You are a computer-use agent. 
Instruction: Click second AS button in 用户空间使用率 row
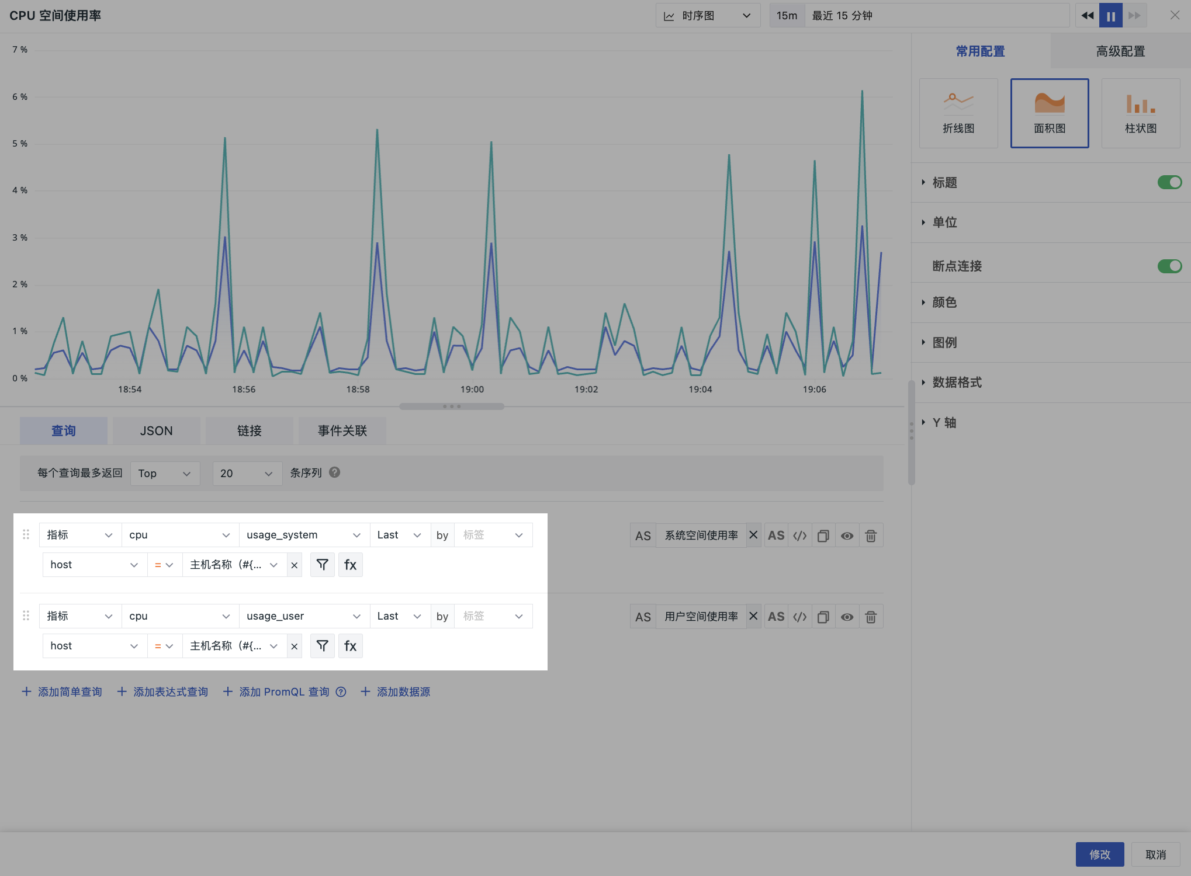pyautogui.click(x=776, y=617)
